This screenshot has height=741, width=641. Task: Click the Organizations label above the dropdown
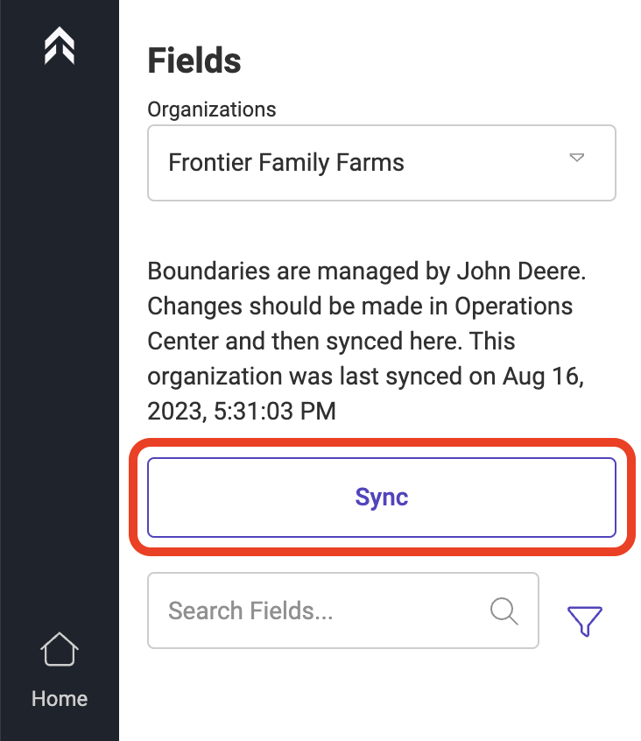pos(212,109)
